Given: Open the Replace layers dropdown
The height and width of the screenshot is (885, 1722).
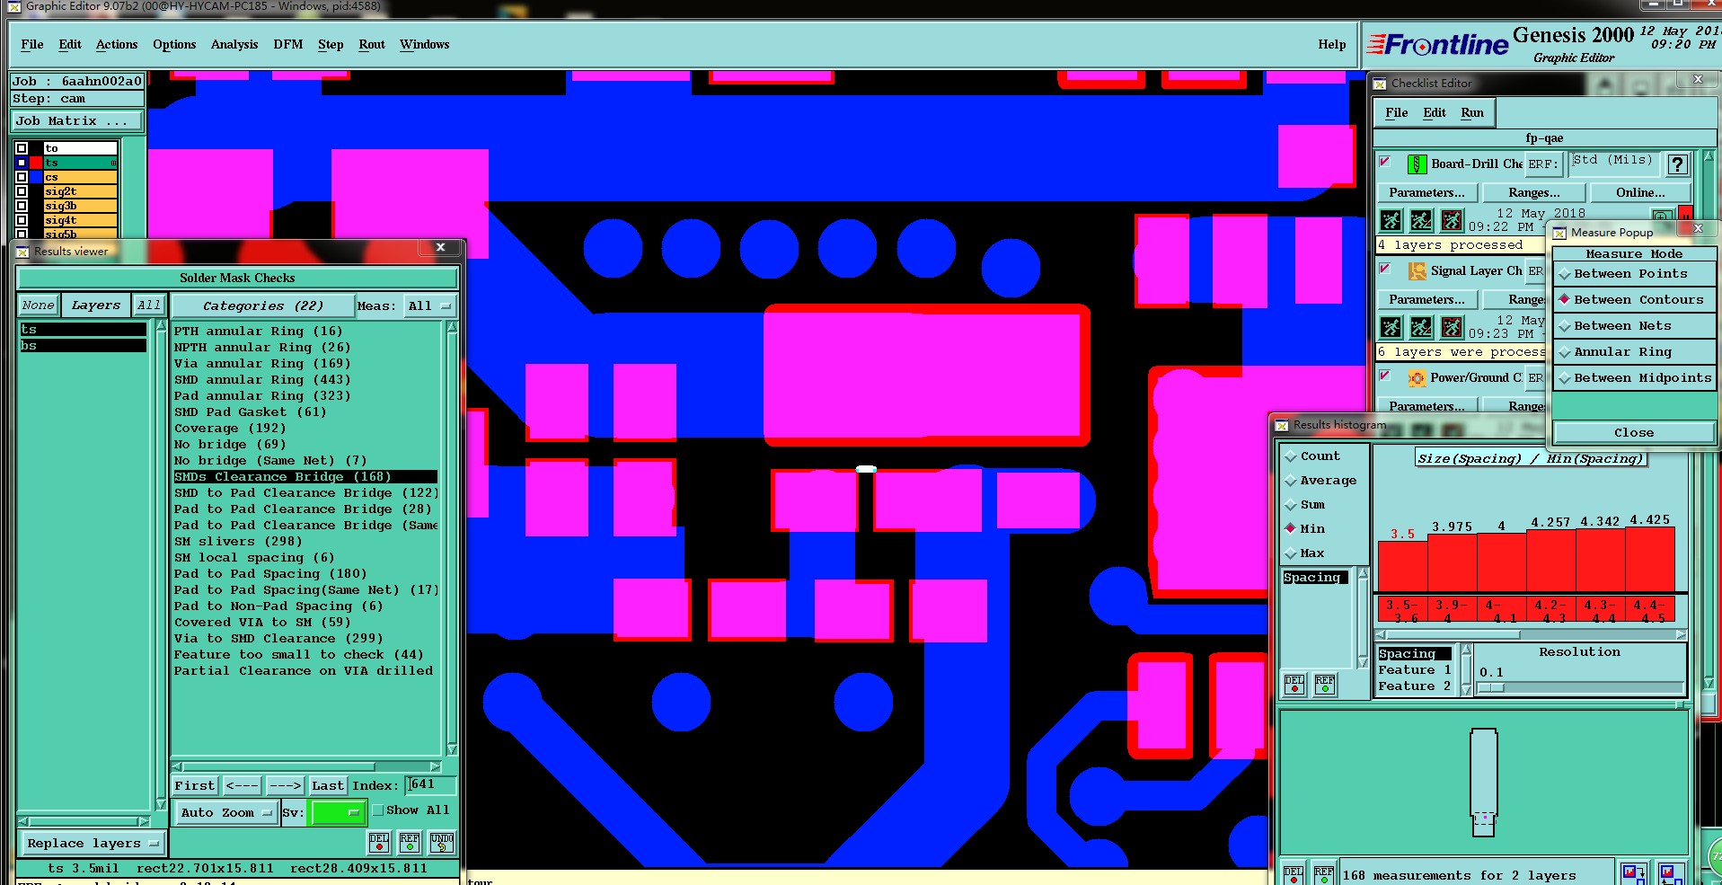Looking at the screenshot, I should (x=92, y=844).
